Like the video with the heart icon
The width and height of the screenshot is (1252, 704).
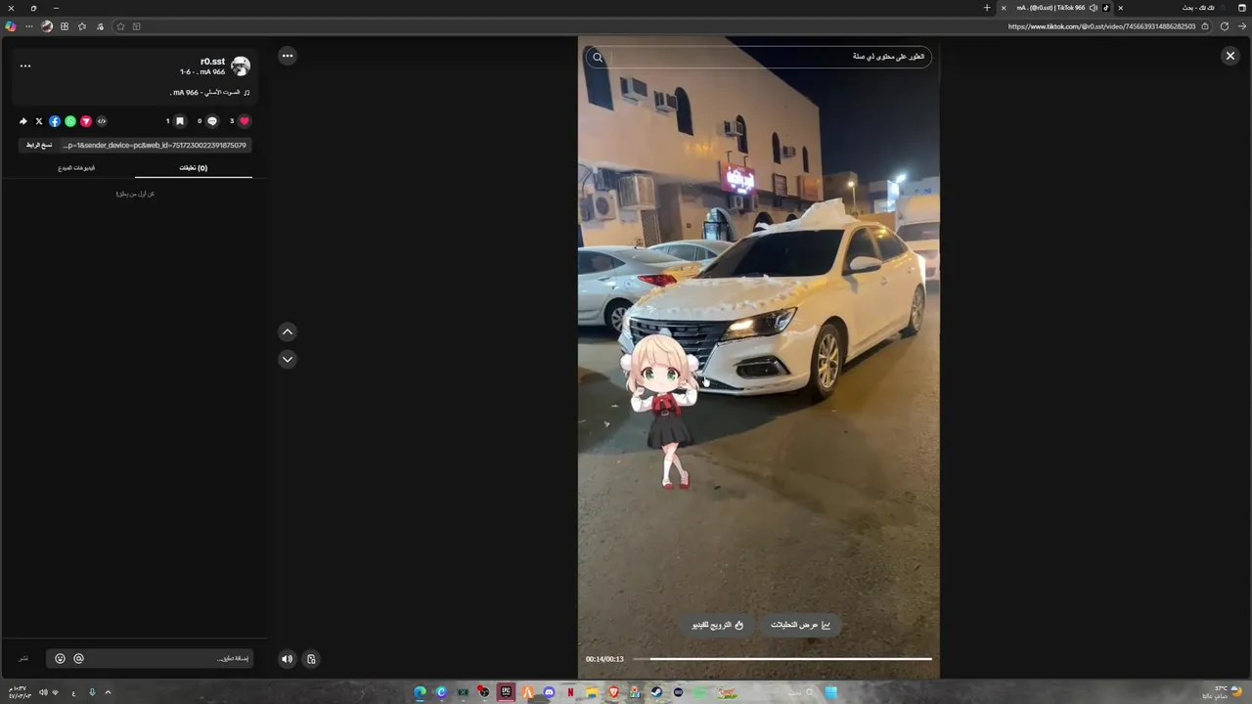click(245, 121)
